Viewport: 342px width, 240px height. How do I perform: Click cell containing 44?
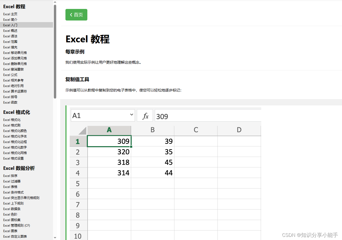tap(153, 173)
